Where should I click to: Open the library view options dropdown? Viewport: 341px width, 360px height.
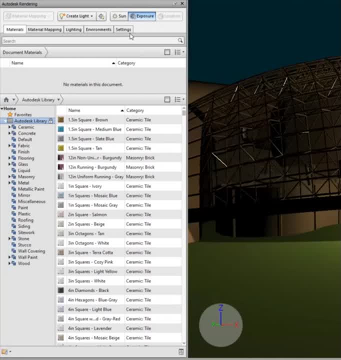pos(179,99)
